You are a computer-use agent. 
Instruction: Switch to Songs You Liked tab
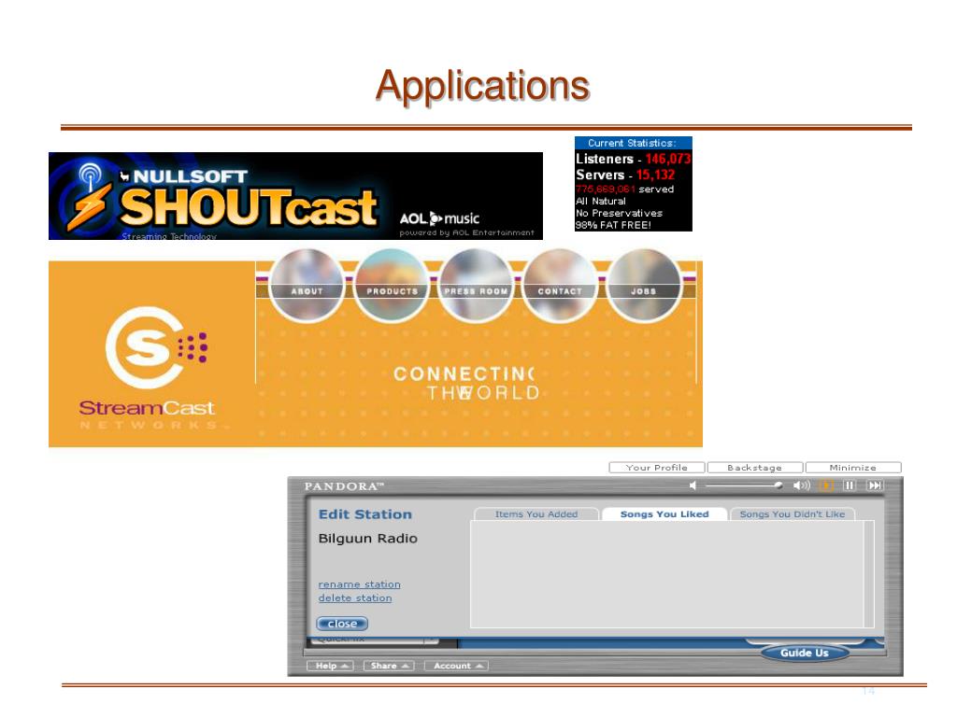(x=664, y=514)
